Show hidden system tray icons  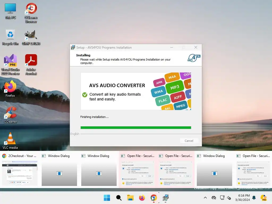pyautogui.click(x=205, y=198)
